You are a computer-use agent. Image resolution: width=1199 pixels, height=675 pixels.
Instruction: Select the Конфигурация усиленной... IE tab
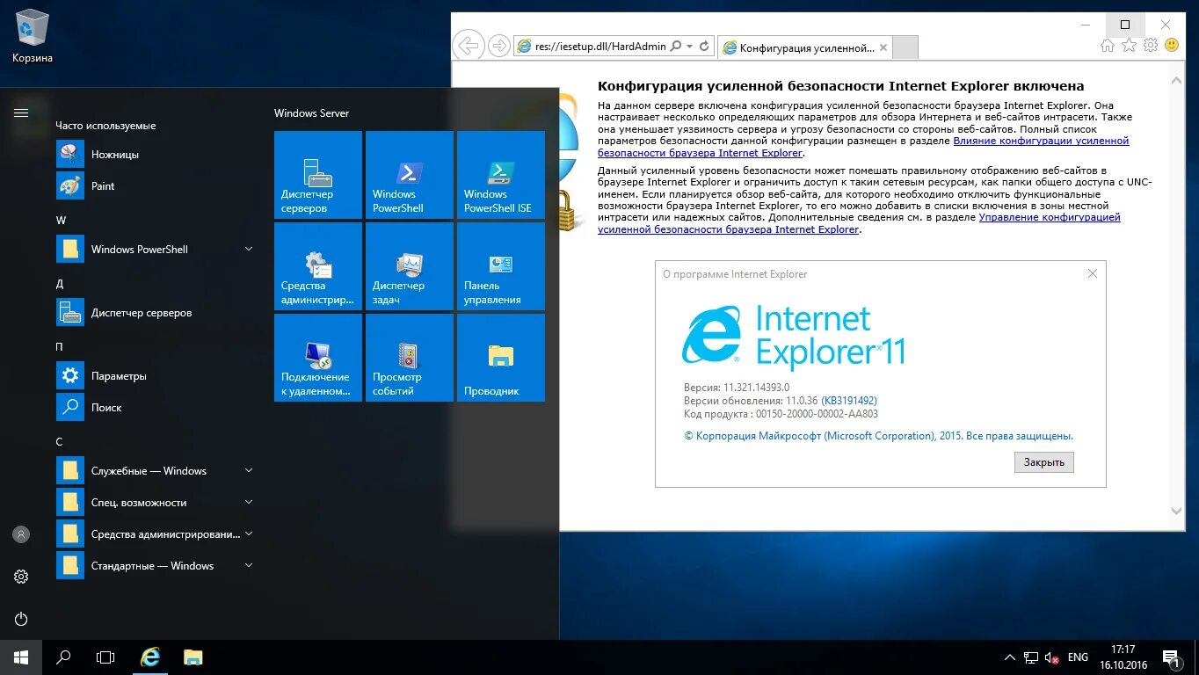point(805,47)
